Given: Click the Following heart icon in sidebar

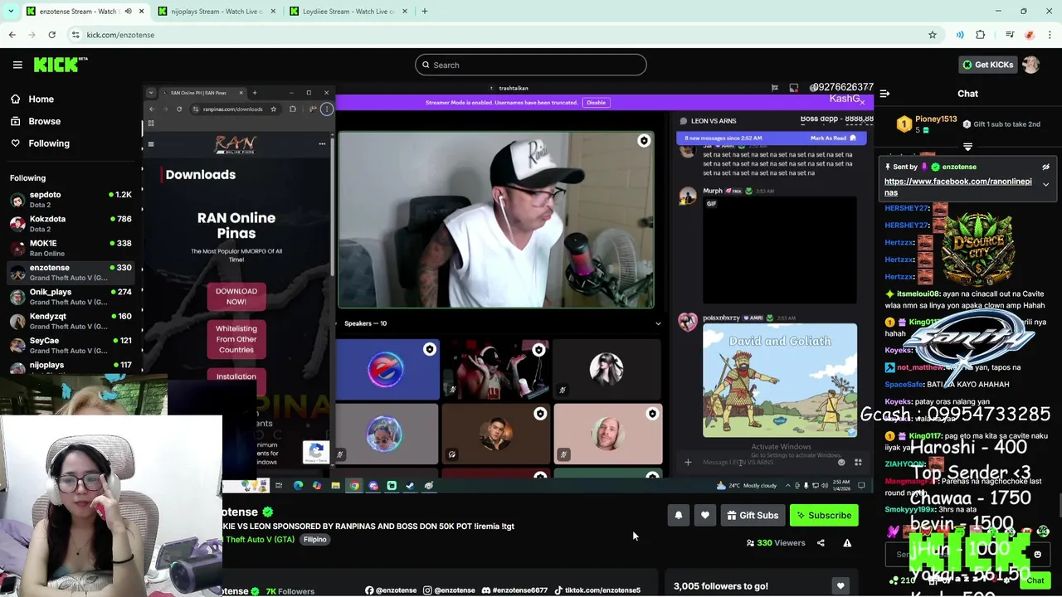Looking at the screenshot, I should coord(15,143).
